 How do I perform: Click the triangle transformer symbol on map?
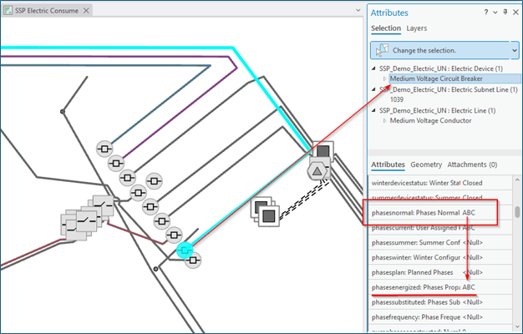(317, 170)
